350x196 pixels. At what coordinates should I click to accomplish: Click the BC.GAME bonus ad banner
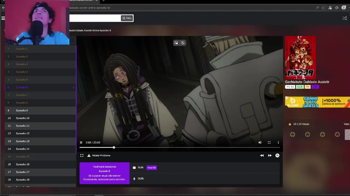coord(317,102)
